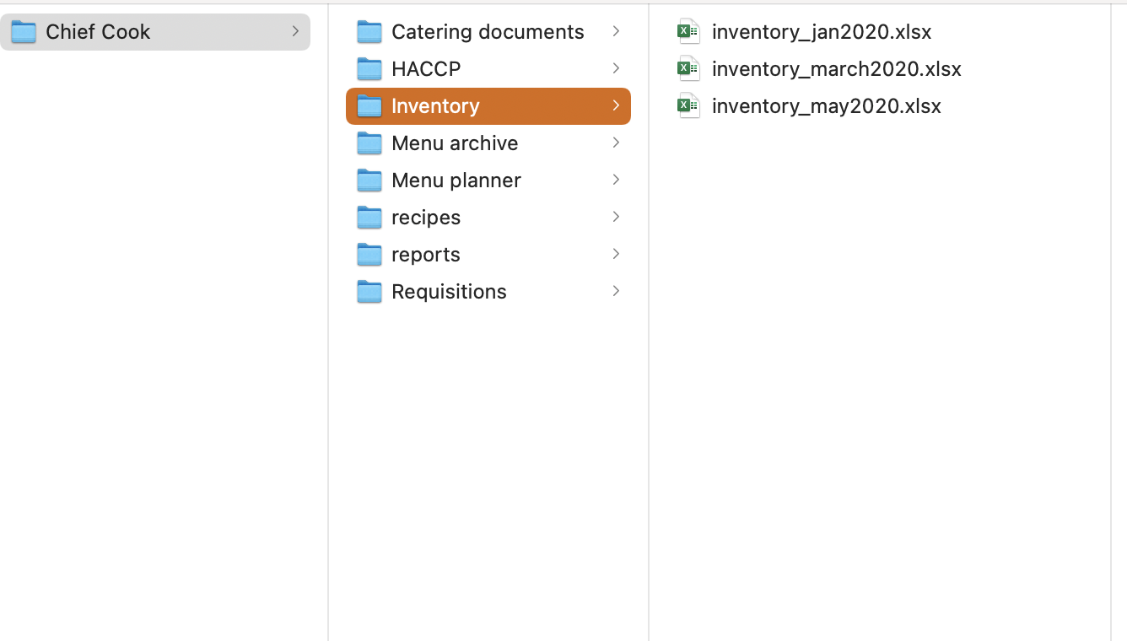Expand the Menu archive chevron
Viewport: 1127px width, 641px height.
pos(616,143)
